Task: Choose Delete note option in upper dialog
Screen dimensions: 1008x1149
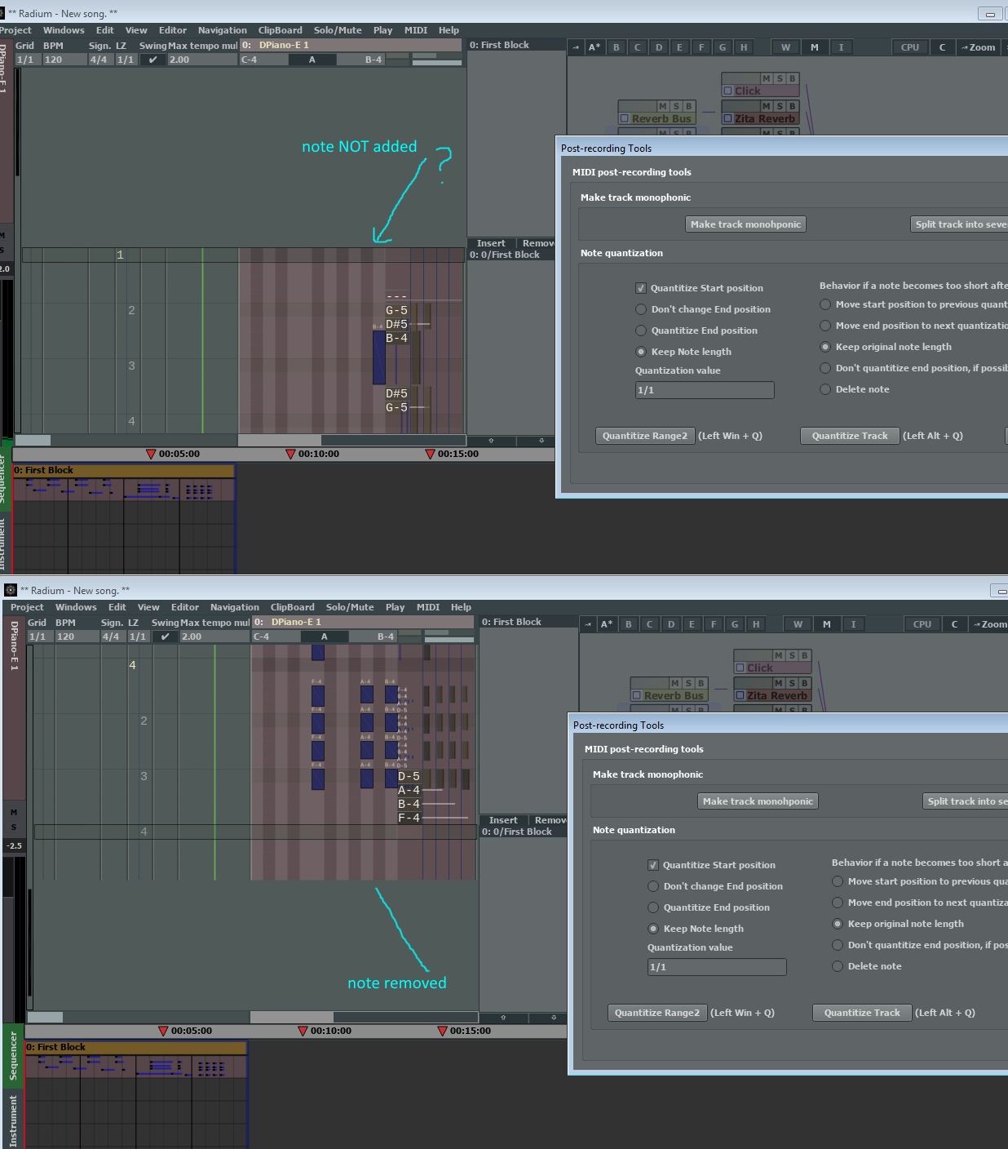Action: [x=825, y=389]
